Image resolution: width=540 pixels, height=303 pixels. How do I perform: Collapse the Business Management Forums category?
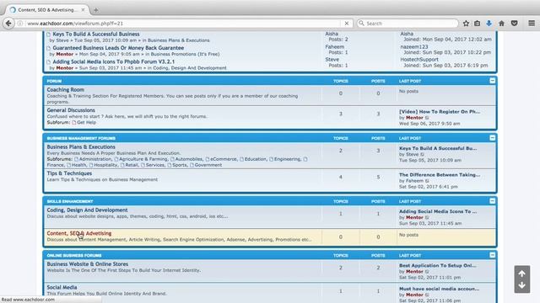[x=493, y=138]
